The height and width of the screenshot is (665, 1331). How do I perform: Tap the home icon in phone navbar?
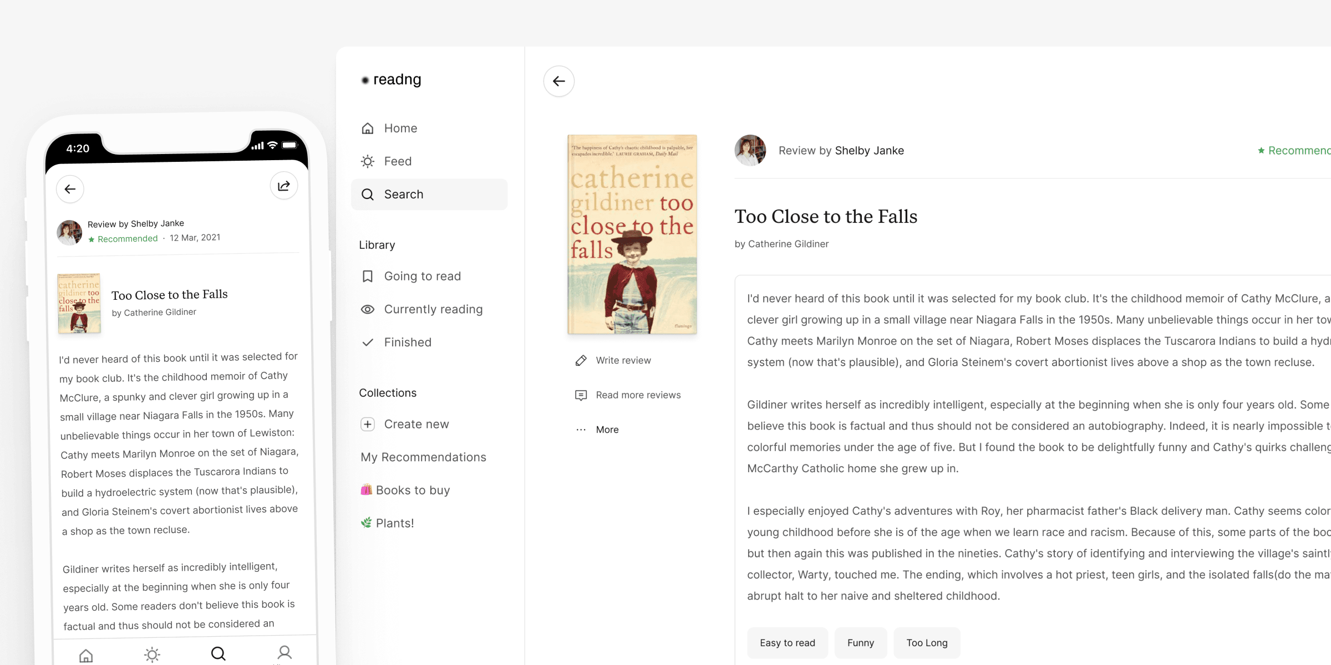click(x=86, y=656)
